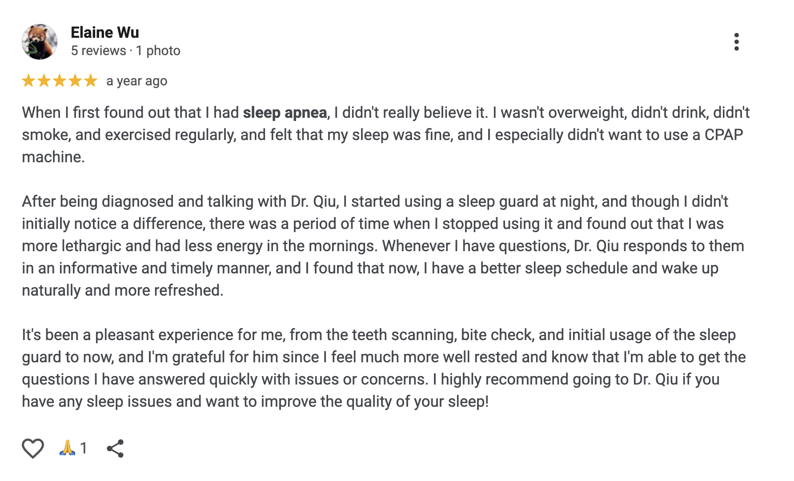This screenshot has height=481, width=794.
Task: Click the reaction count number 1
Action: point(84,448)
